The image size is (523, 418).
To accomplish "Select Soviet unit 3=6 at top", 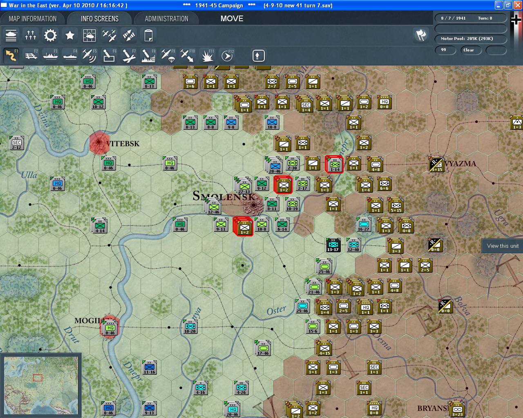I will (190, 82).
